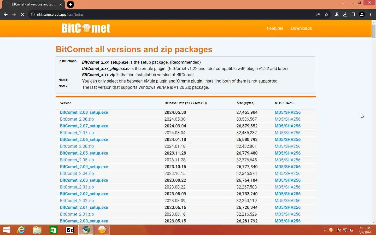Open Downloads navigation link
The image size is (376, 235).
(x=301, y=28)
